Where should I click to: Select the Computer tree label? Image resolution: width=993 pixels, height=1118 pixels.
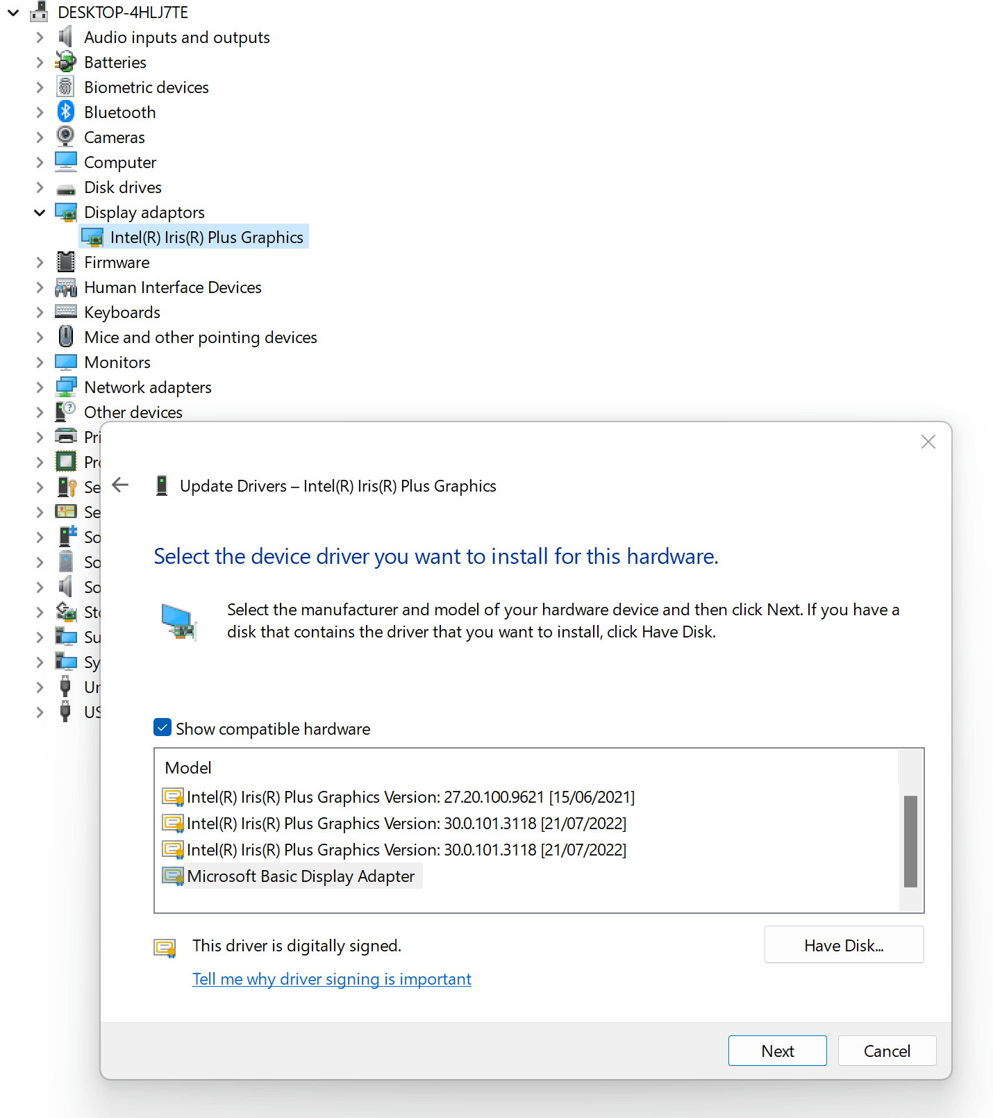pyautogui.click(x=120, y=162)
